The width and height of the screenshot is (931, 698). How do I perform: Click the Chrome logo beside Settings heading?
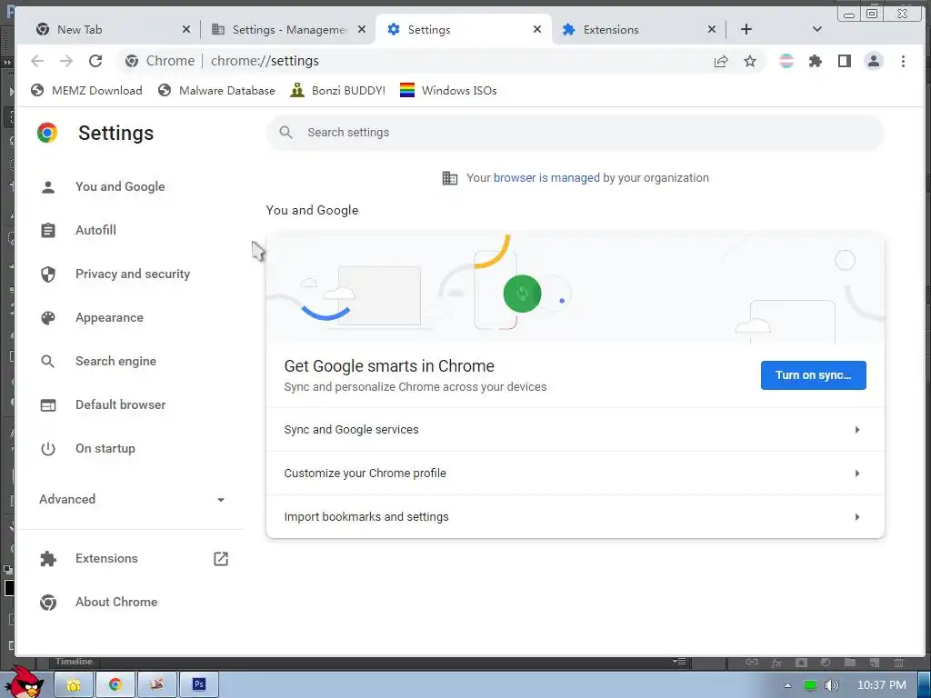point(47,133)
